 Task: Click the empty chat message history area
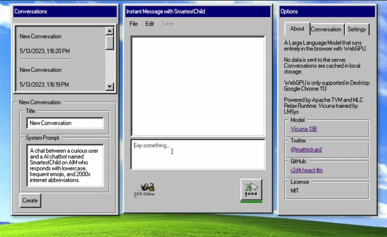pos(198,86)
